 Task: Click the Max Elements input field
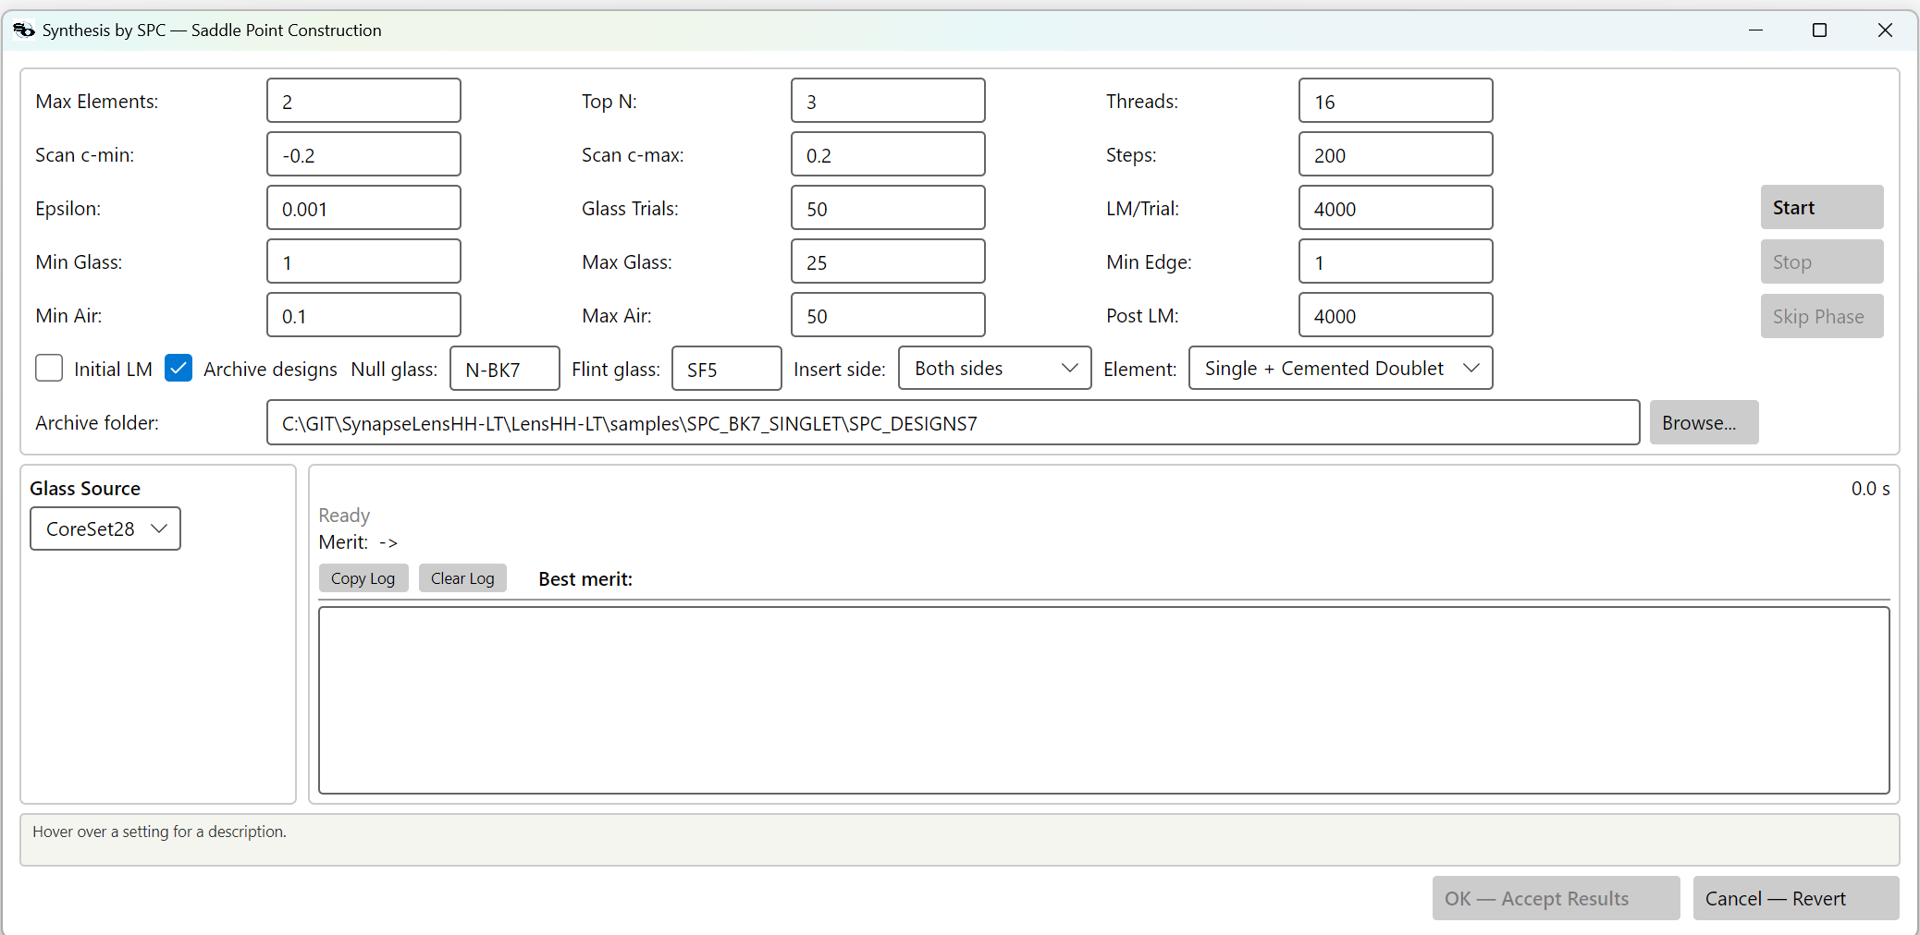(x=363, y=101)
